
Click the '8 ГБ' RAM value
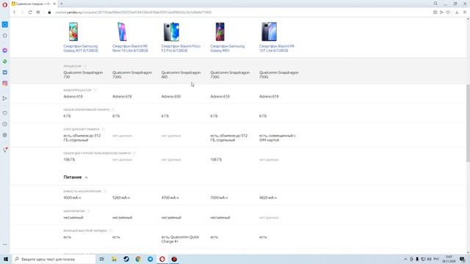(116, 116)
